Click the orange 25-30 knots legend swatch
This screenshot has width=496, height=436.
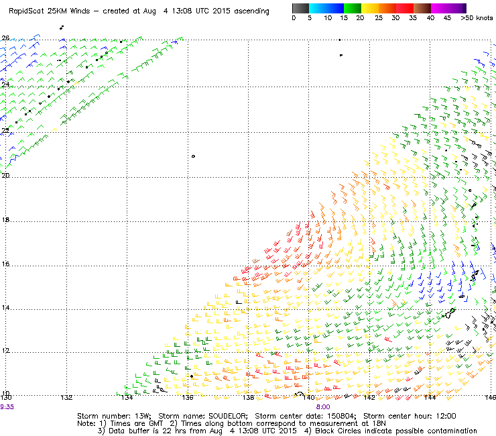pyautogui.click(x=387, y=8)
